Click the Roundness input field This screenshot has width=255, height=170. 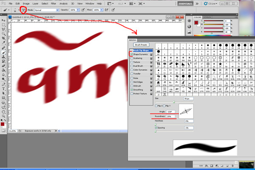(x=170, y=116)
